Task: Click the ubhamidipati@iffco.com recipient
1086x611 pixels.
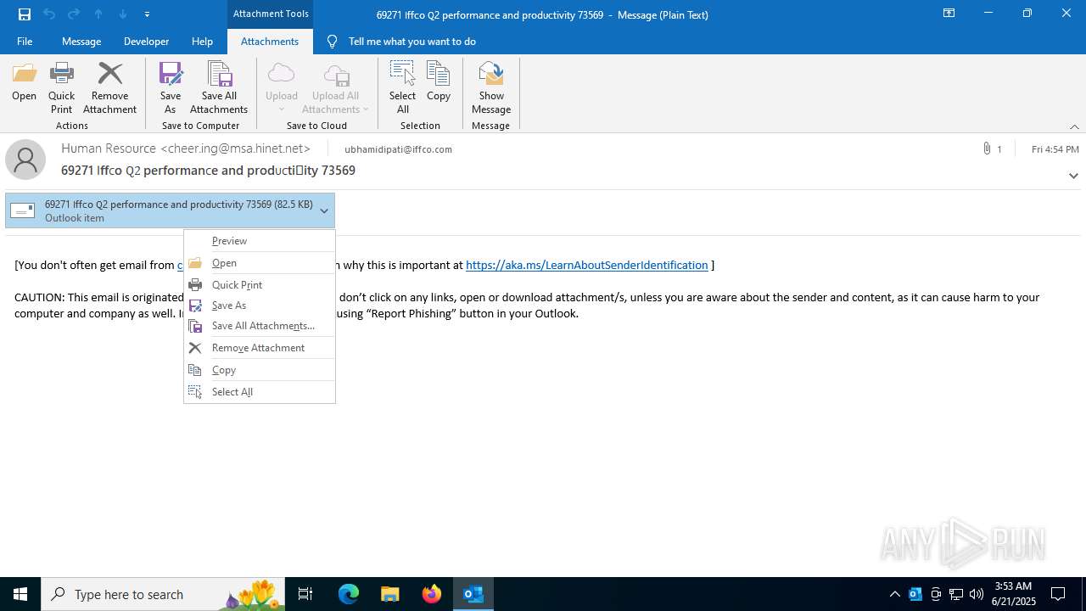Action: [x=398, y=149]
